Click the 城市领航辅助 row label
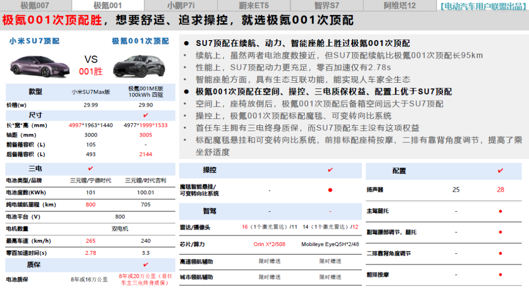The height and width of the screenshot is (293, 529). pos(196,277)
